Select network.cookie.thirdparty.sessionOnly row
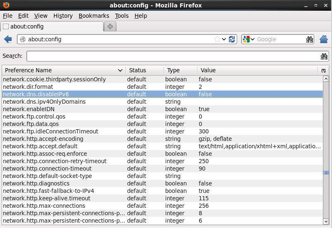Screen dimensions: 332x228 [162, 79]
